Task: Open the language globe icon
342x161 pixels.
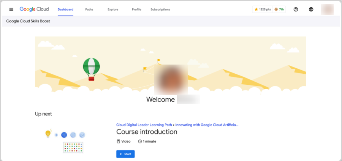Action: (x=311, y=9)
